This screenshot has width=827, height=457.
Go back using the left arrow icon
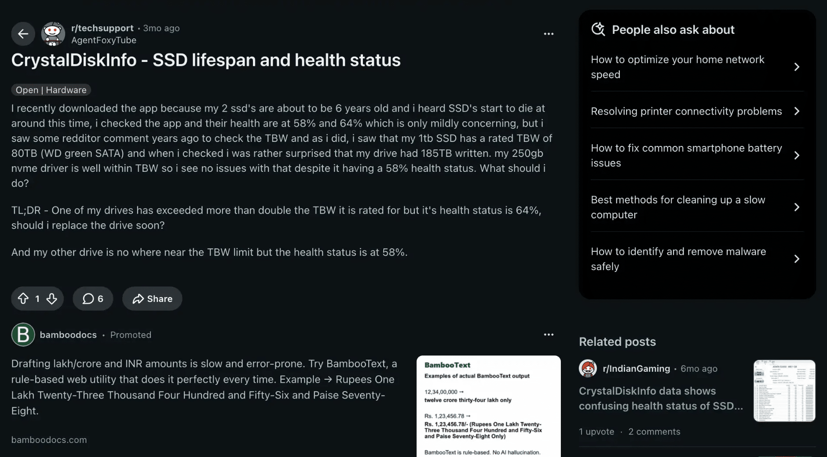coord(23,34)
